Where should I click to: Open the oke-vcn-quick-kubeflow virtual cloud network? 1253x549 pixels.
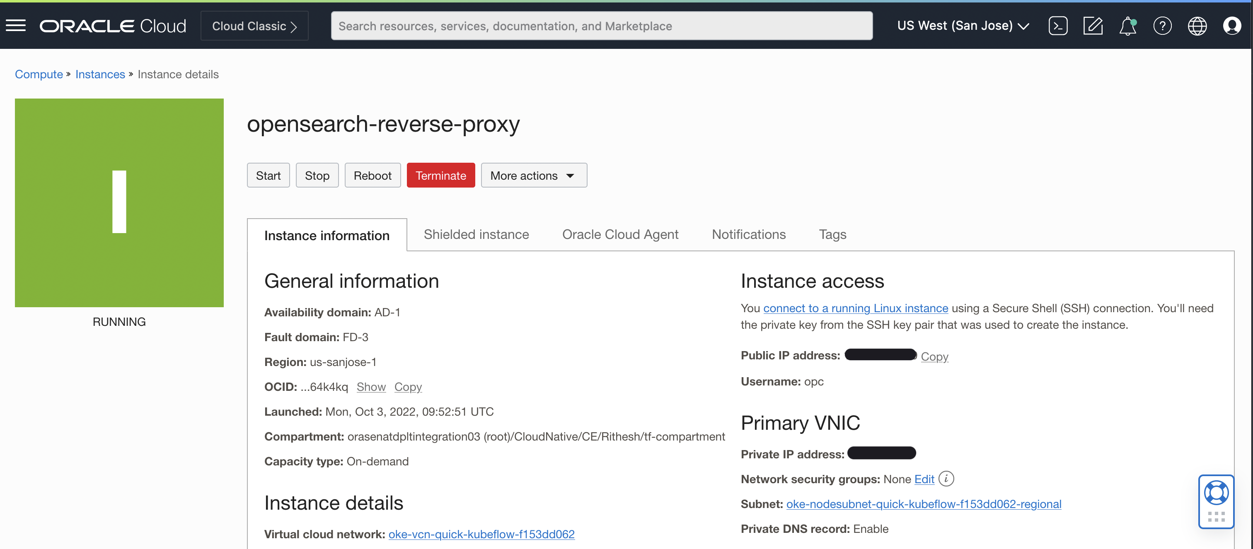click(x=481, y=534)
